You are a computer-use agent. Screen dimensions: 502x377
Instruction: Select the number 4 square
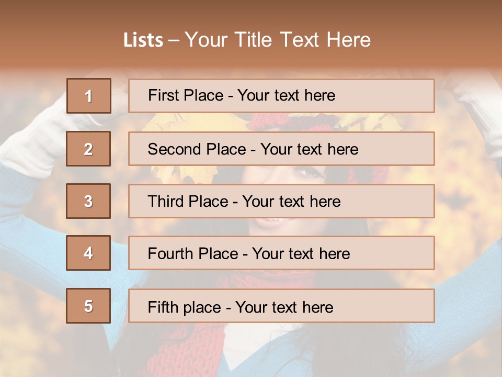click(88, 253)
